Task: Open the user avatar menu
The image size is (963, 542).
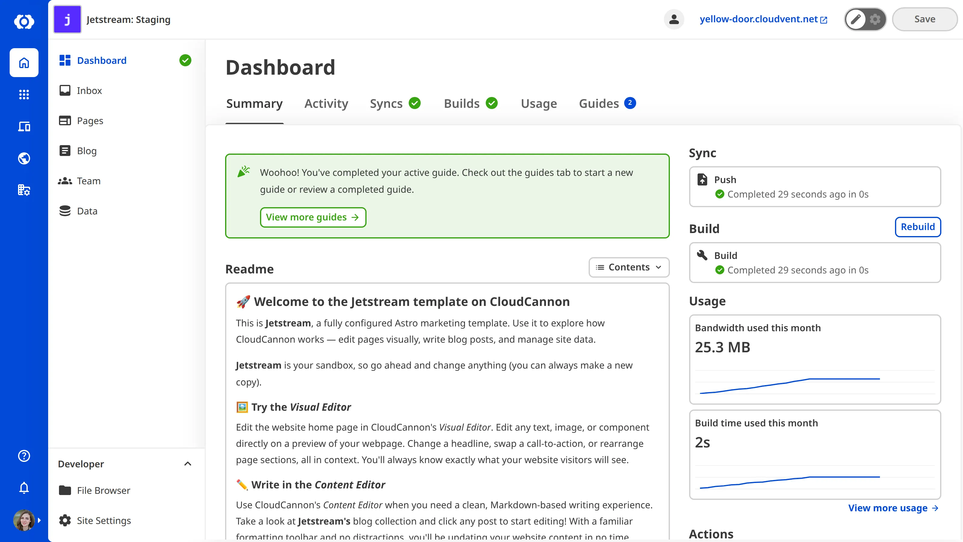Action: (24, 520)
